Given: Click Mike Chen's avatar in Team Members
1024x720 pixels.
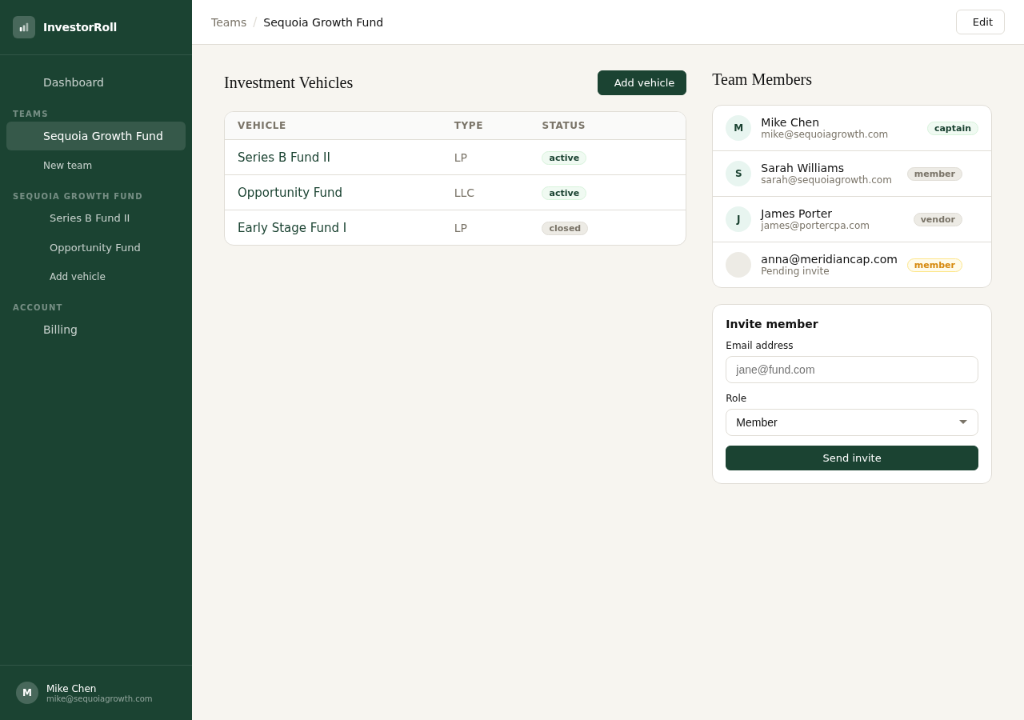Looking at the screenshot, I should pyautogui.click(x=738, y=128).
